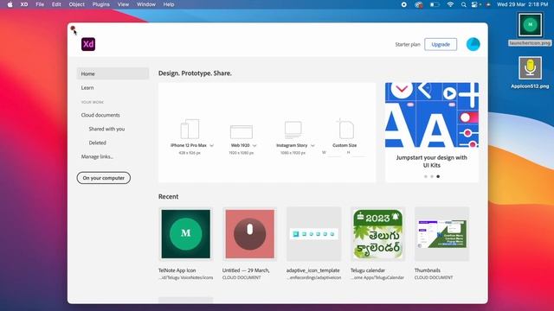This screenshot has height=311, width=554.
Task: Select AppIcon512.png on the desktop
Action: [530, 73]
